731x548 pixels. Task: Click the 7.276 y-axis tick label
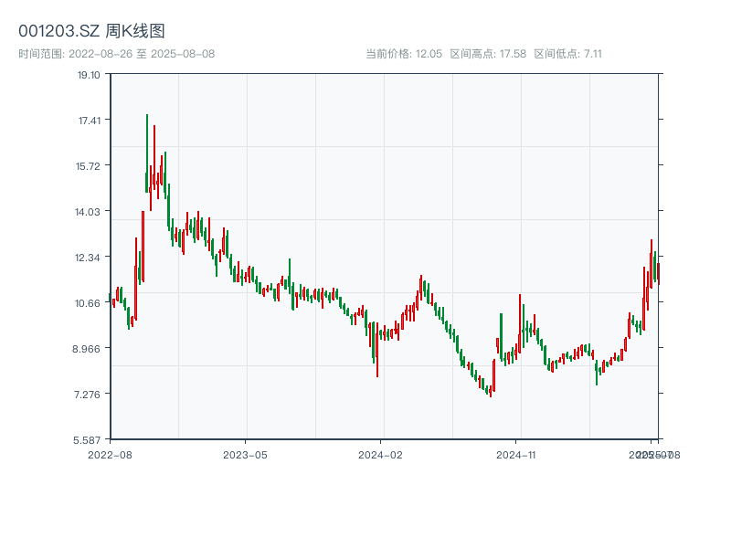(x=90, y=395)
